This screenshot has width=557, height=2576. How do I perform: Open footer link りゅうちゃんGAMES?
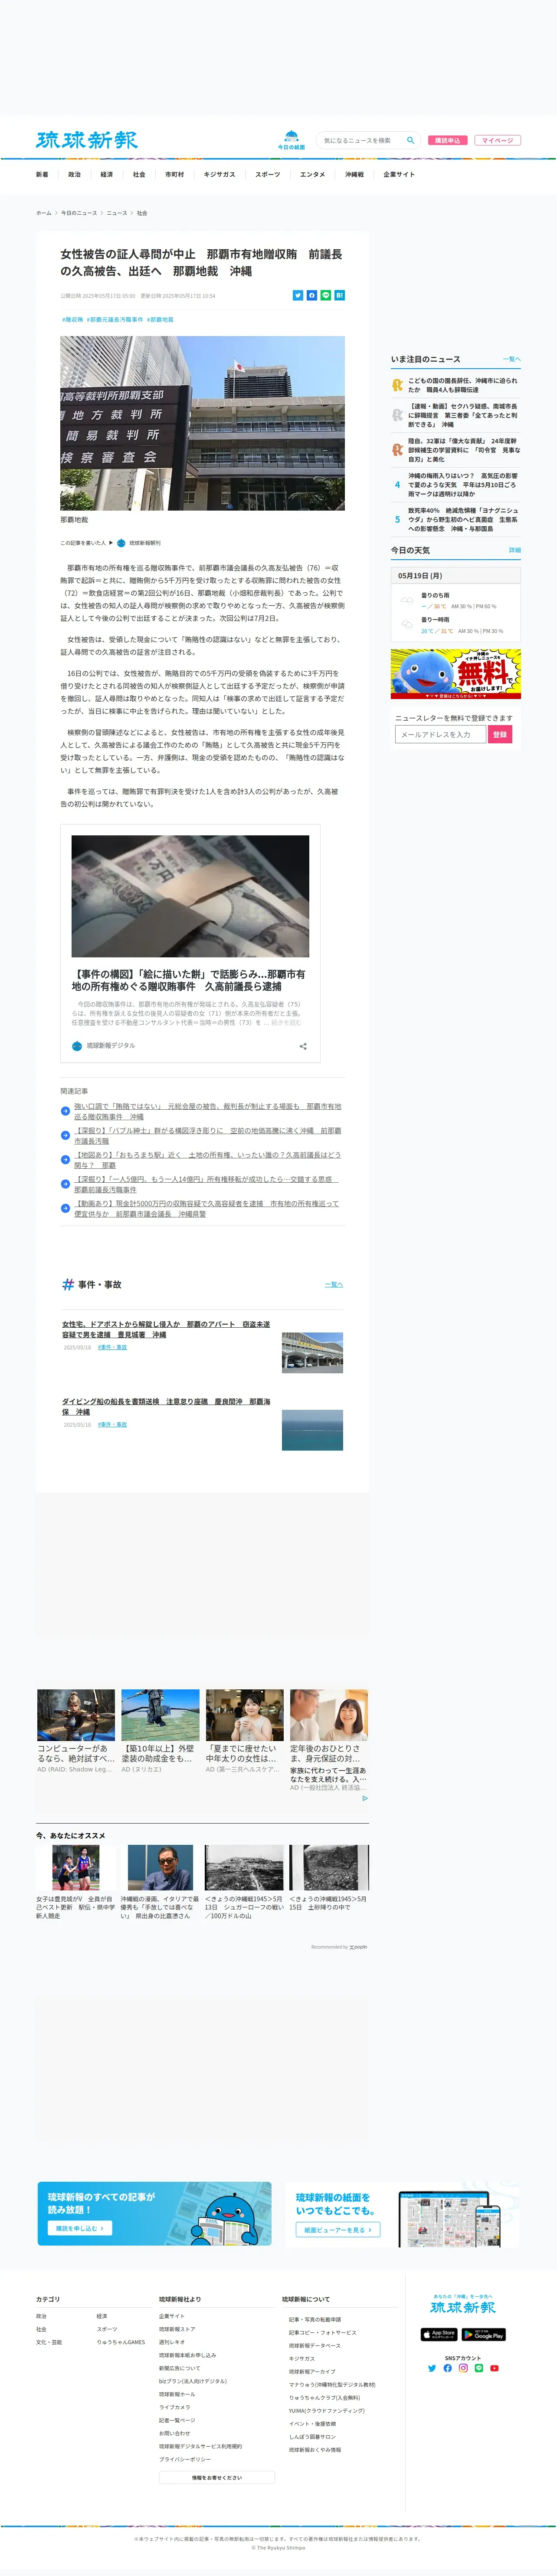tap(120, 2341)
